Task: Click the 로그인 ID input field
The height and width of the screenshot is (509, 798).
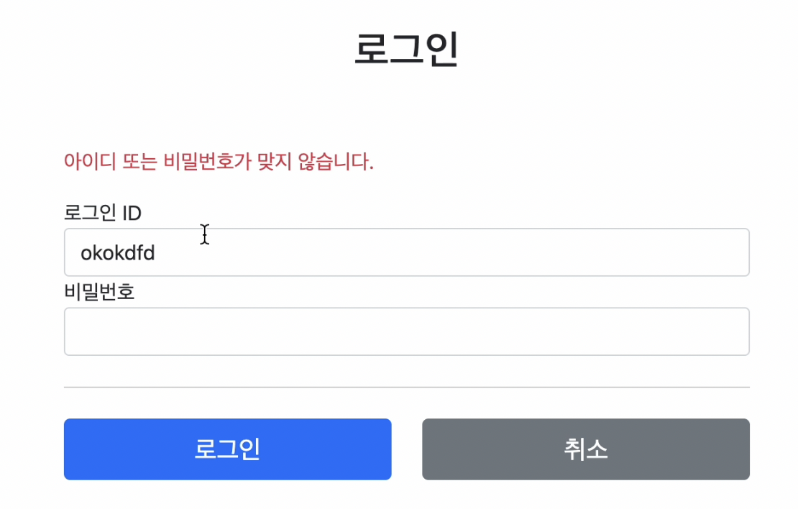Action: coord(406,252)
